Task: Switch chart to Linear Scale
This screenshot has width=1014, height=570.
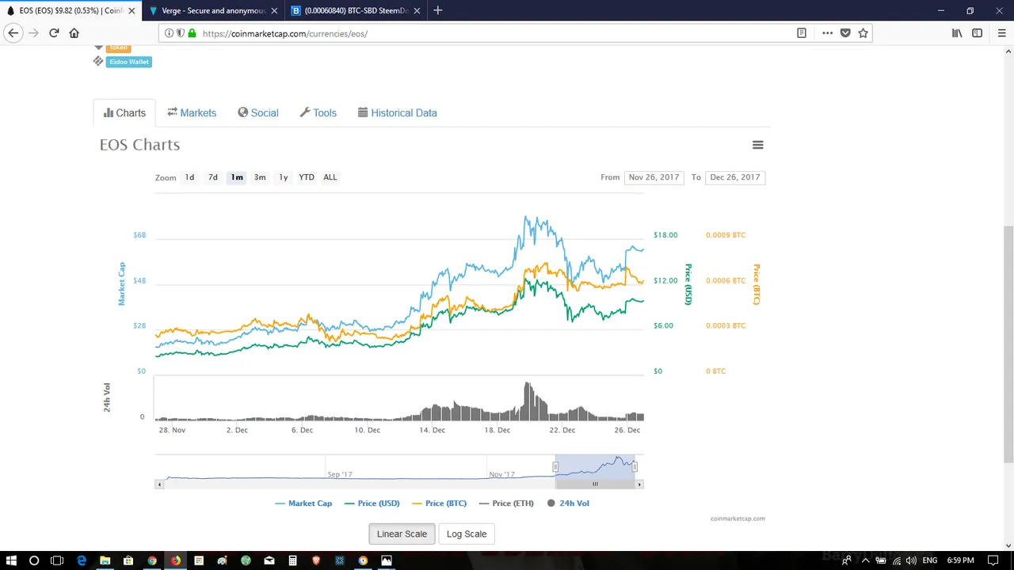Action: pyautogui.click(x=402, y=534)
